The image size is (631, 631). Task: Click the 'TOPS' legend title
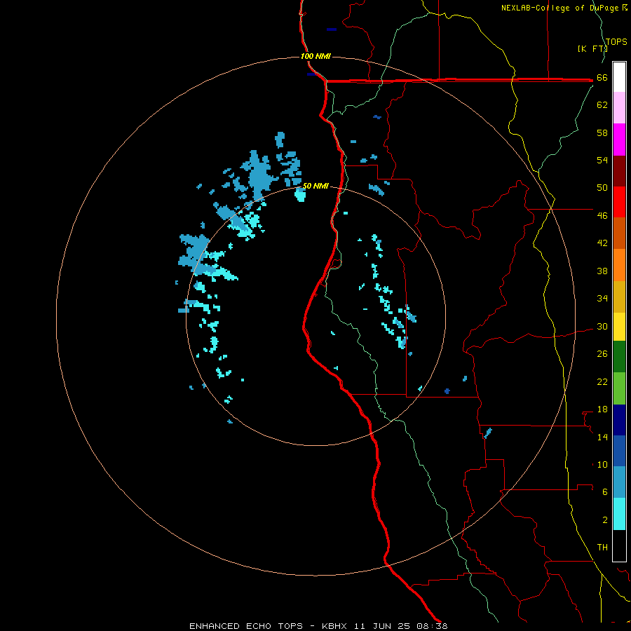[x=616, y=41]
